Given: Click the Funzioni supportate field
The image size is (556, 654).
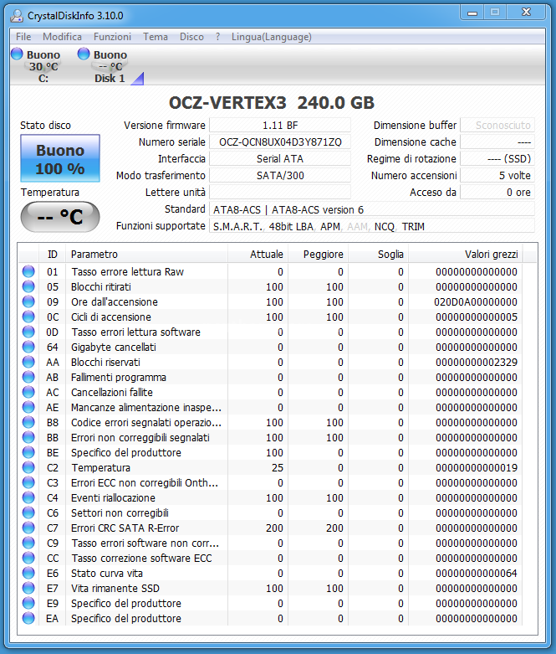Looking at the screenshot, I should pyautogui.click(x=372, y=226).
